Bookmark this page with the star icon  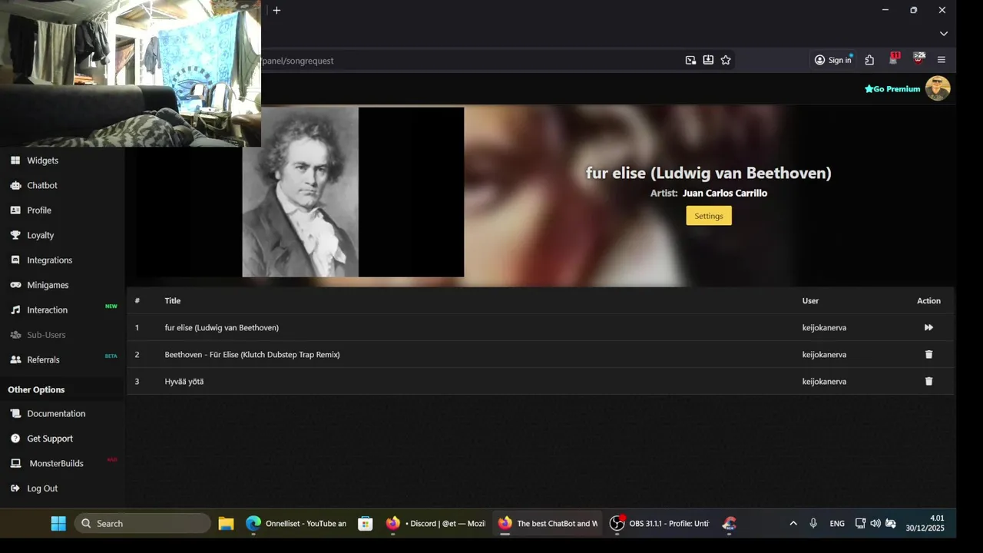pyautogui.click(x=726, y=60)
